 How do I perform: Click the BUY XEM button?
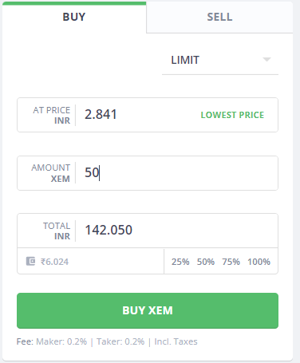(148, 310)
